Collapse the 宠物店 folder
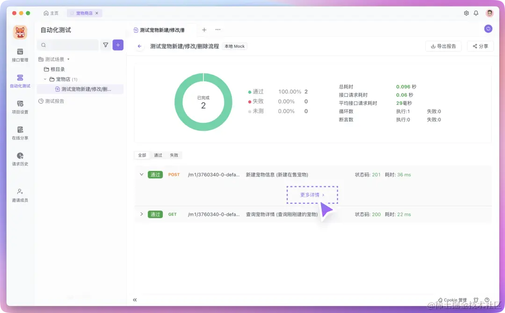The height and width of the screenshot is (313, 505). (44, 78)
